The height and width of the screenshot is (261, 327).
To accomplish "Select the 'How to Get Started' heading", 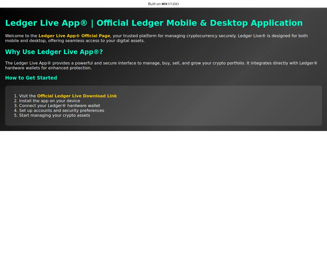I will point(31,78).
